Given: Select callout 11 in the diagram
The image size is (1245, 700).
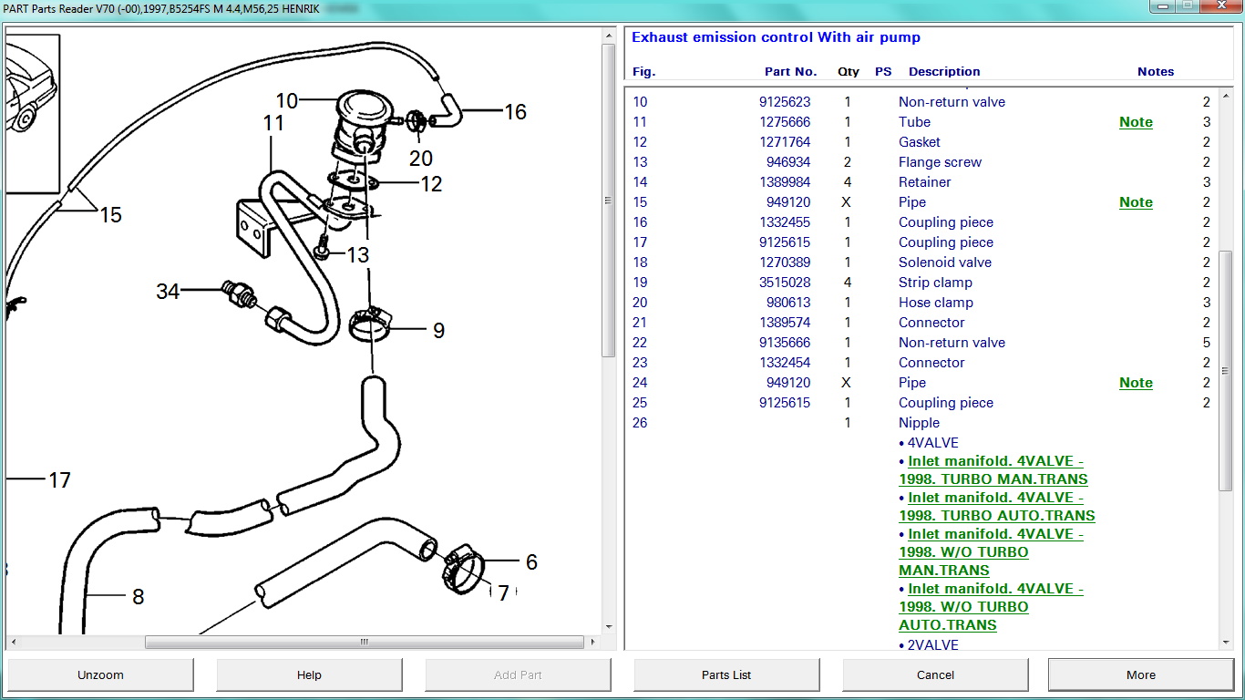Looking at the screenshot, I should coord(274,123).
